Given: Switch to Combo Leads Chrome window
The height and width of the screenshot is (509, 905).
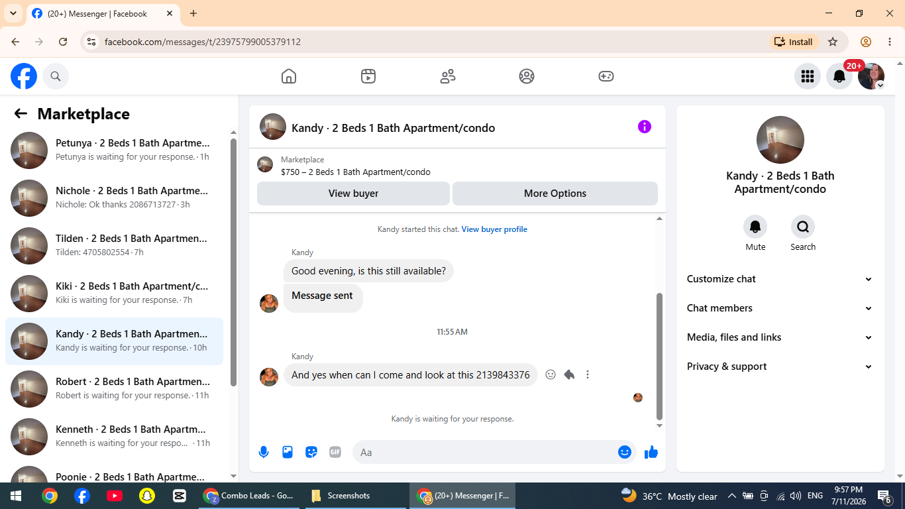Looking at the screenshot, I should click(x=249, y=496).
